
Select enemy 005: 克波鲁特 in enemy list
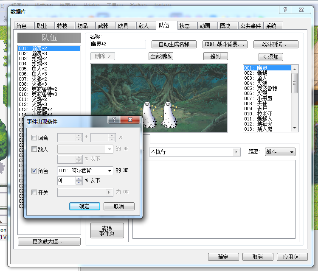coord(267,88)
